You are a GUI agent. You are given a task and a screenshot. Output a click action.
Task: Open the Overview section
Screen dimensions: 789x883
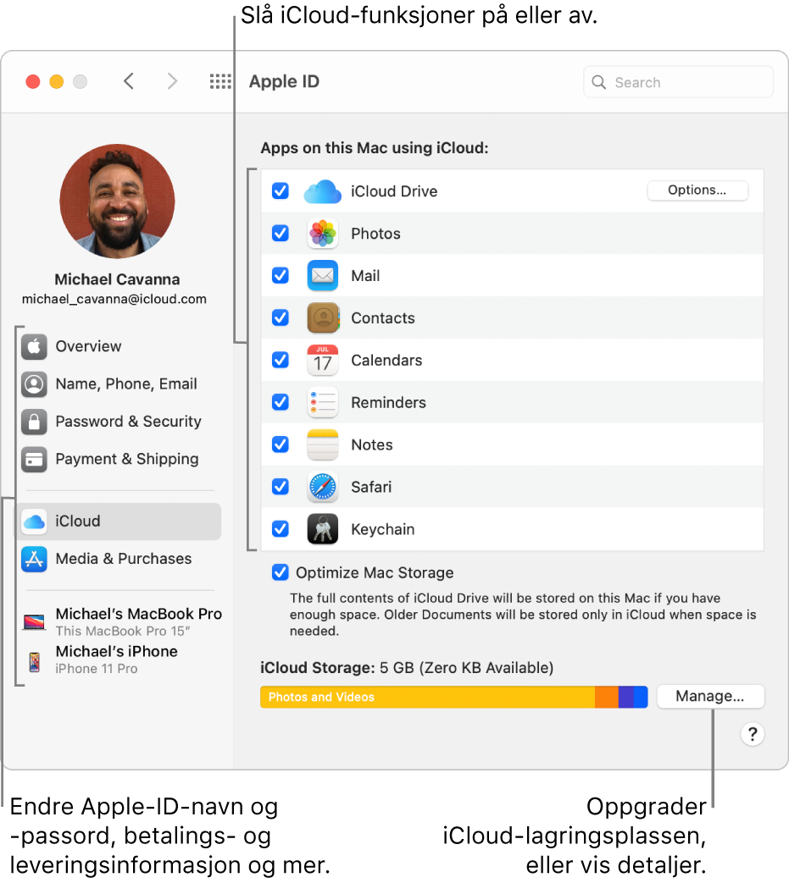tap(119, 346)
